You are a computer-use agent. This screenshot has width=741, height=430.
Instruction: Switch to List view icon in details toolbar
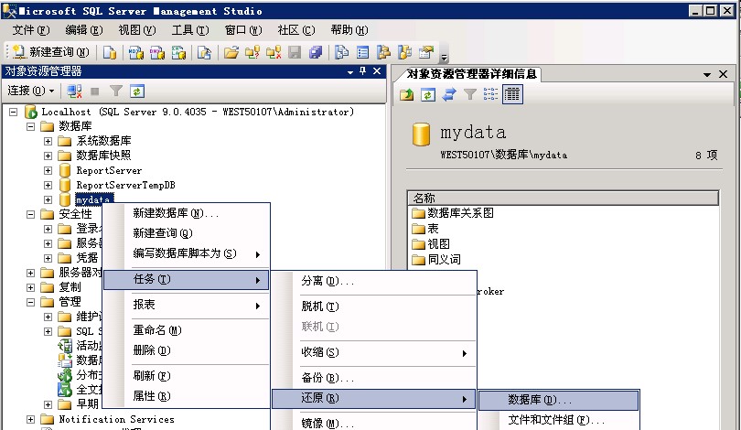[490, 94]
